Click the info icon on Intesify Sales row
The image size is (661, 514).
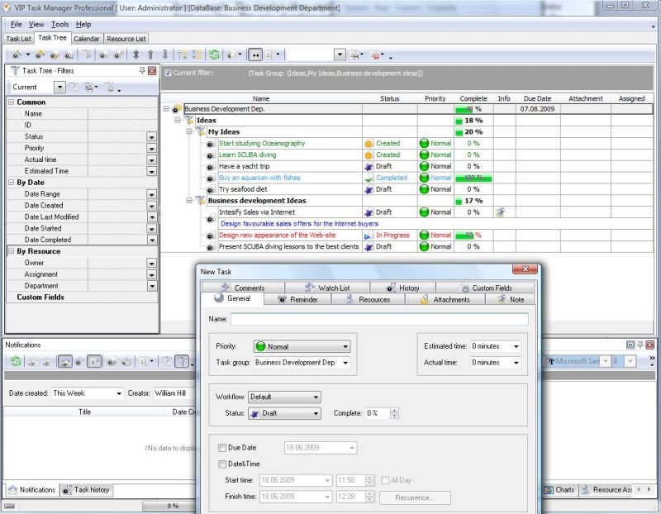(x=501, y=212)
